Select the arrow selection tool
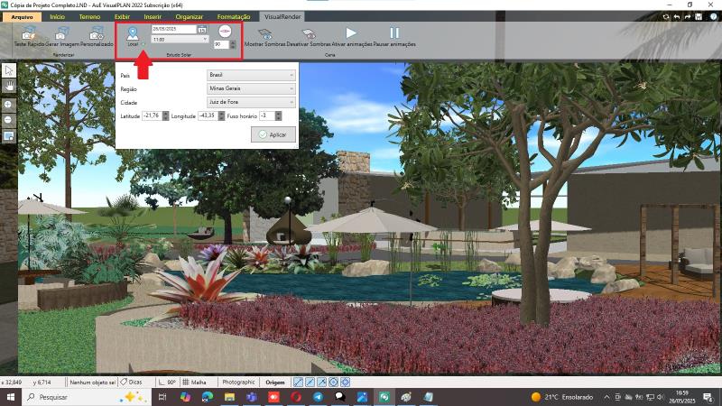Screen dimensions: 722x406 coord(8,69)
